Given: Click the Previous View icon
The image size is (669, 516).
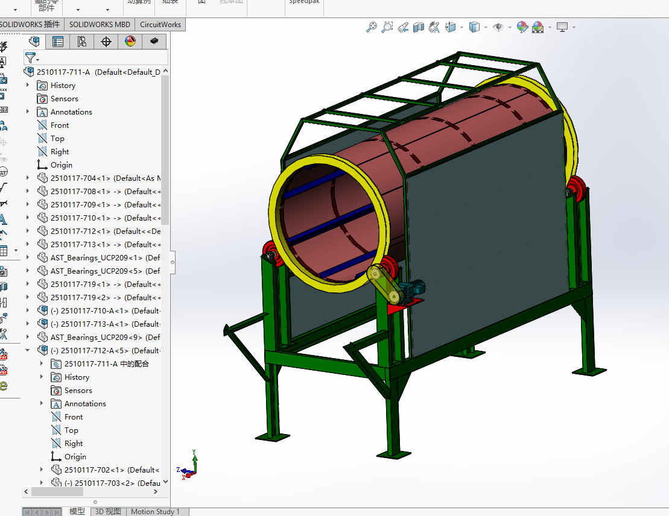Looking at the screenshot, I should (403, 27).
